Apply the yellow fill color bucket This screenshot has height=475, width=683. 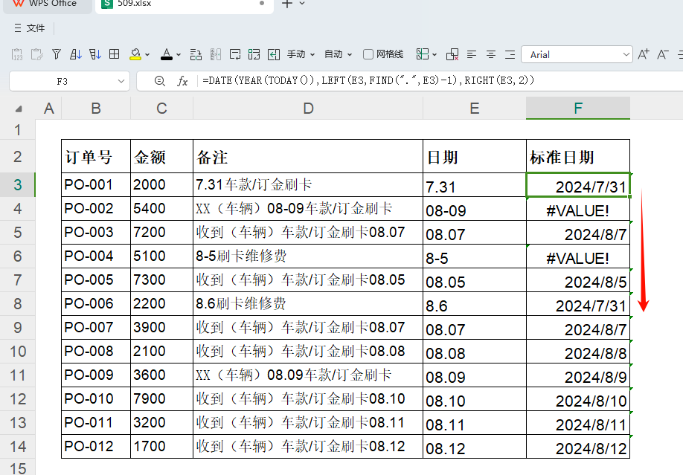[135, 54]
